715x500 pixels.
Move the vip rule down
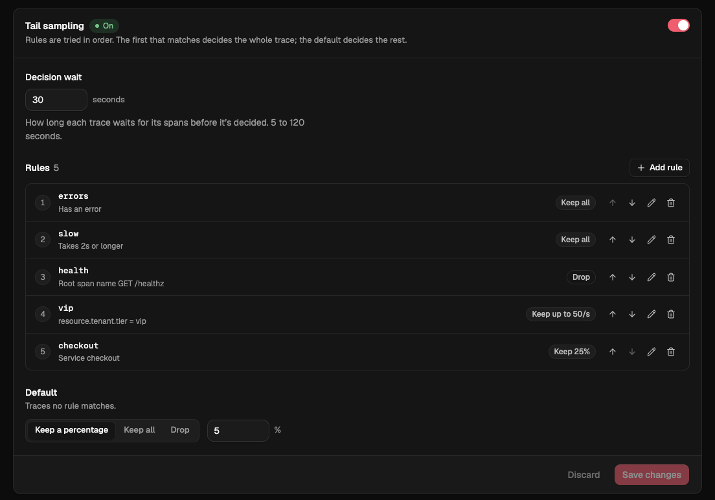click(x=632, y=314)
